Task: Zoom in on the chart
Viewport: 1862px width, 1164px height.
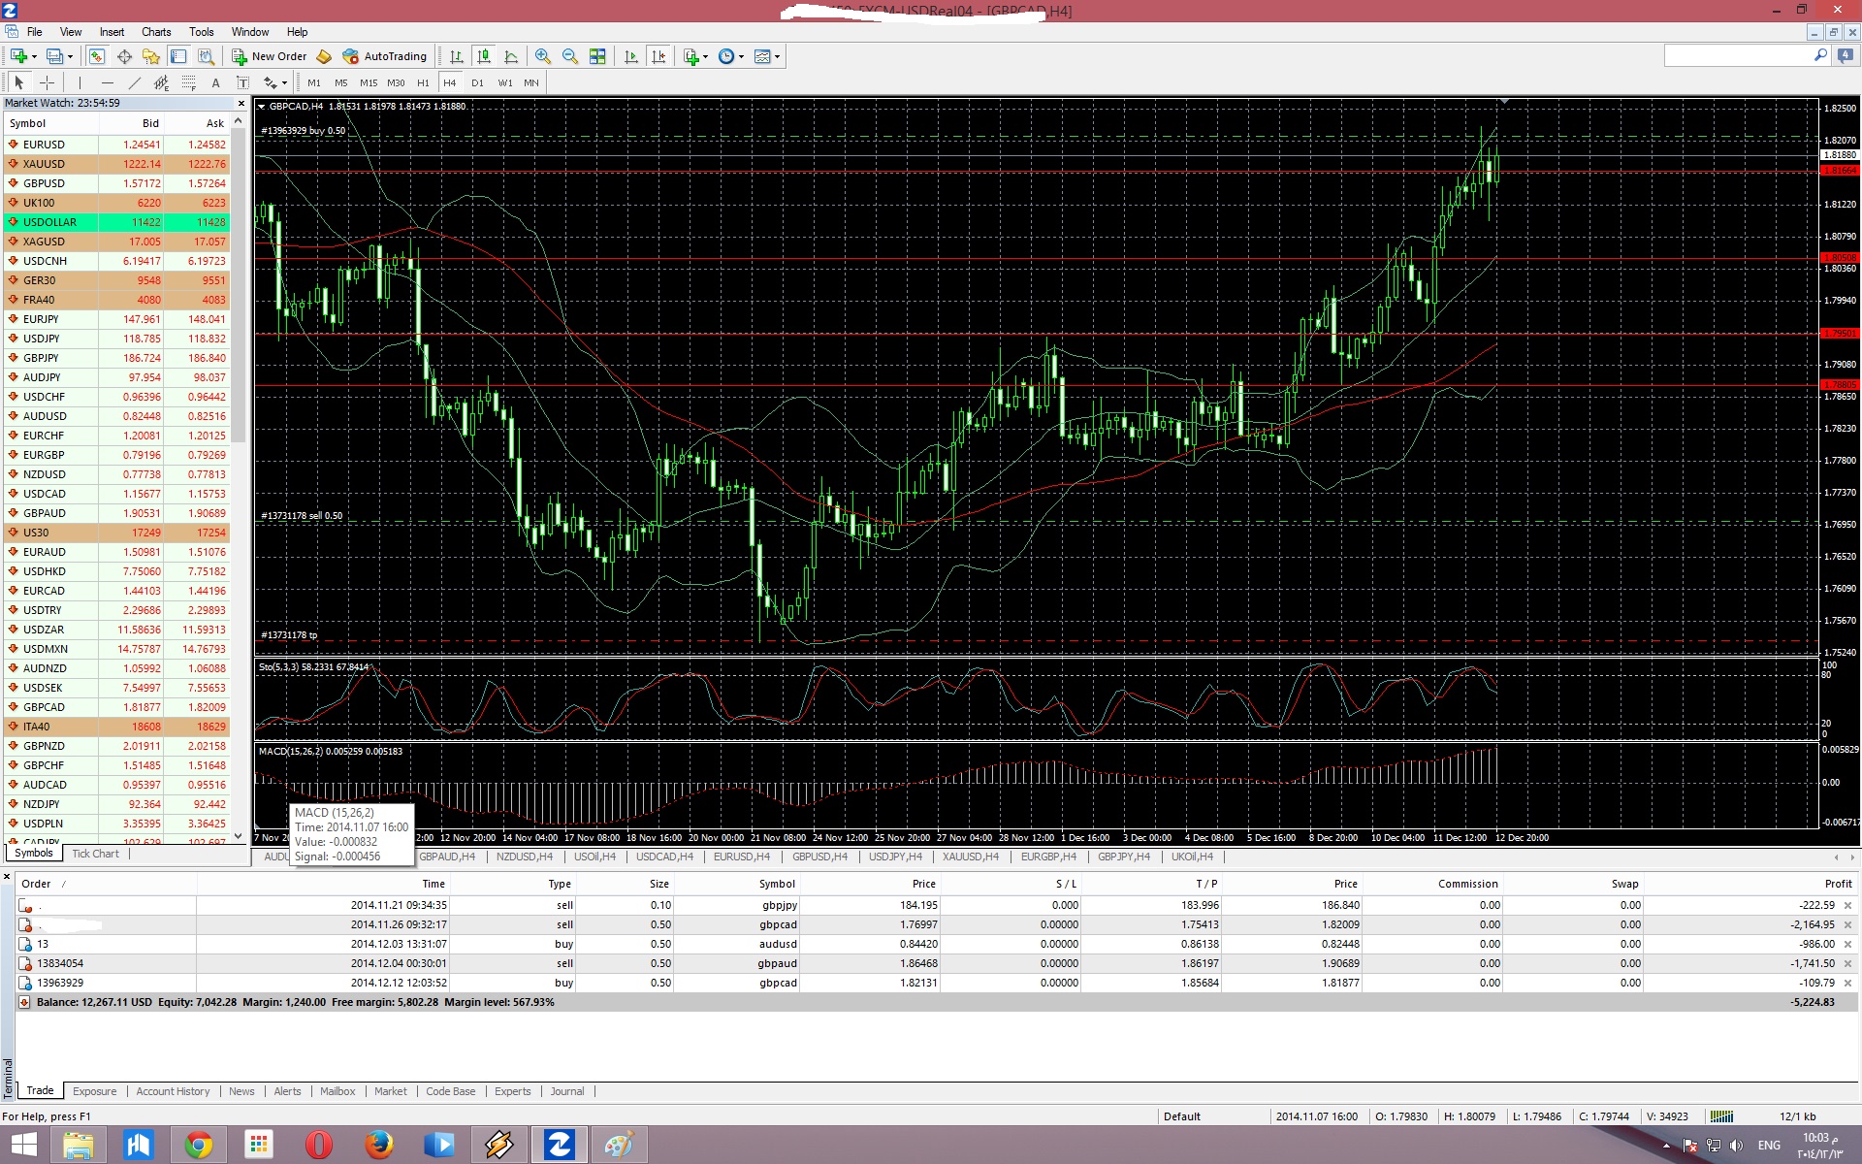Action: pyautogui.click(x=543, y=56)
